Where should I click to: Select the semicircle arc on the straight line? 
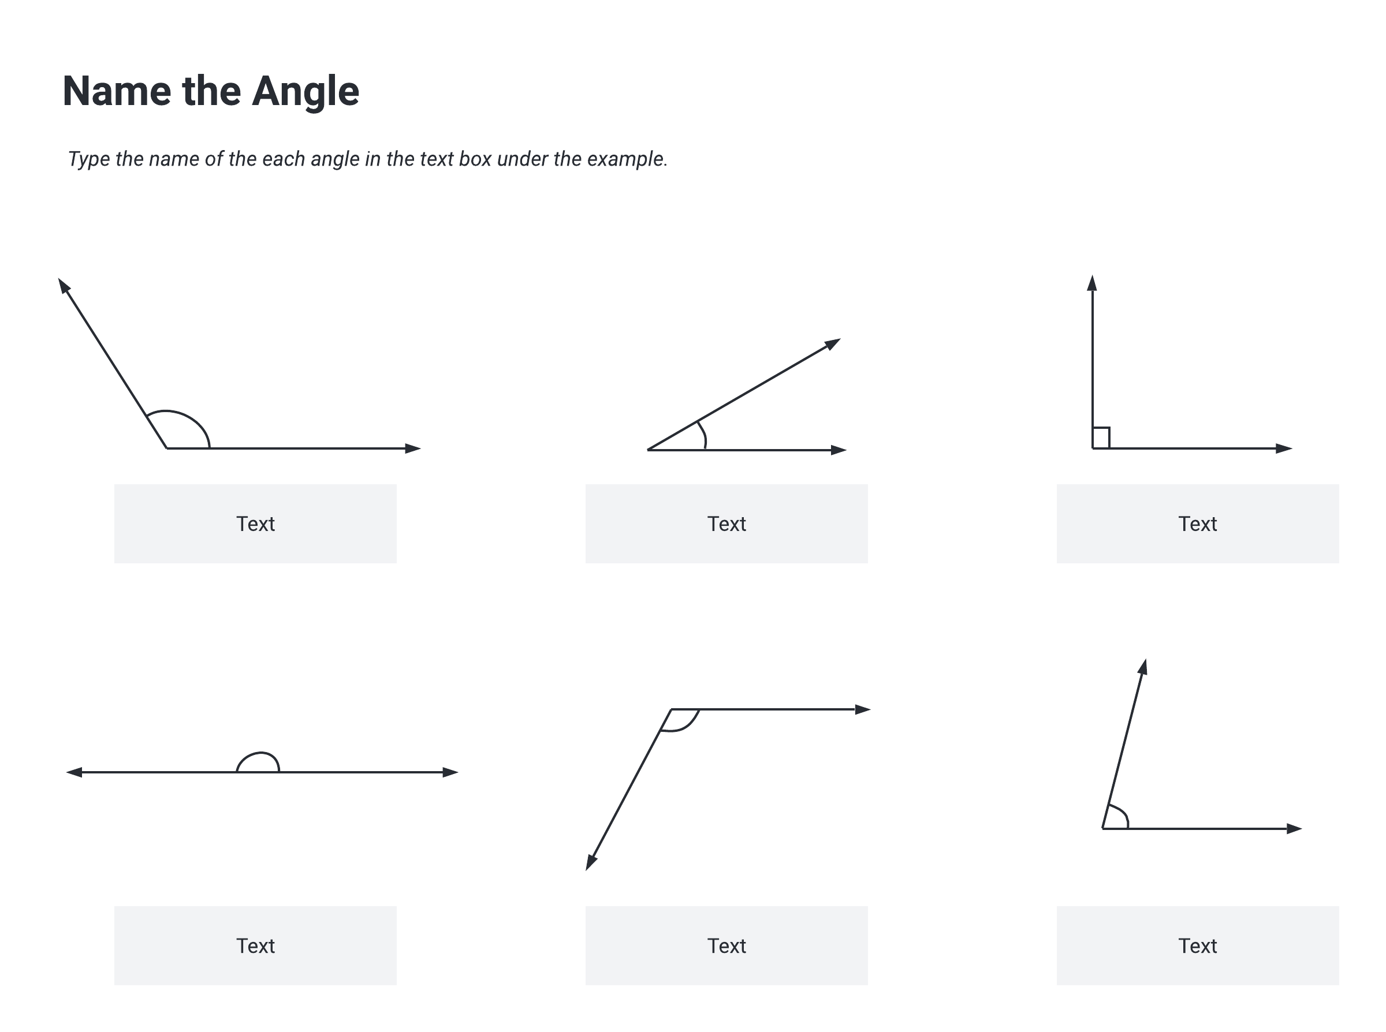[x=258, y=753]
